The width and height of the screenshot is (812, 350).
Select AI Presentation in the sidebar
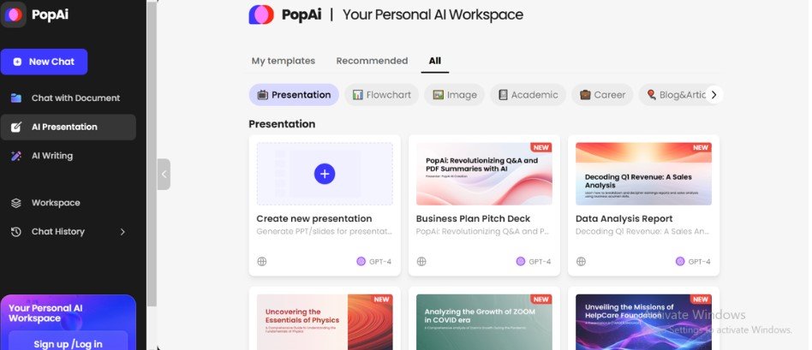pyautogui.click(x=68, y=127)
